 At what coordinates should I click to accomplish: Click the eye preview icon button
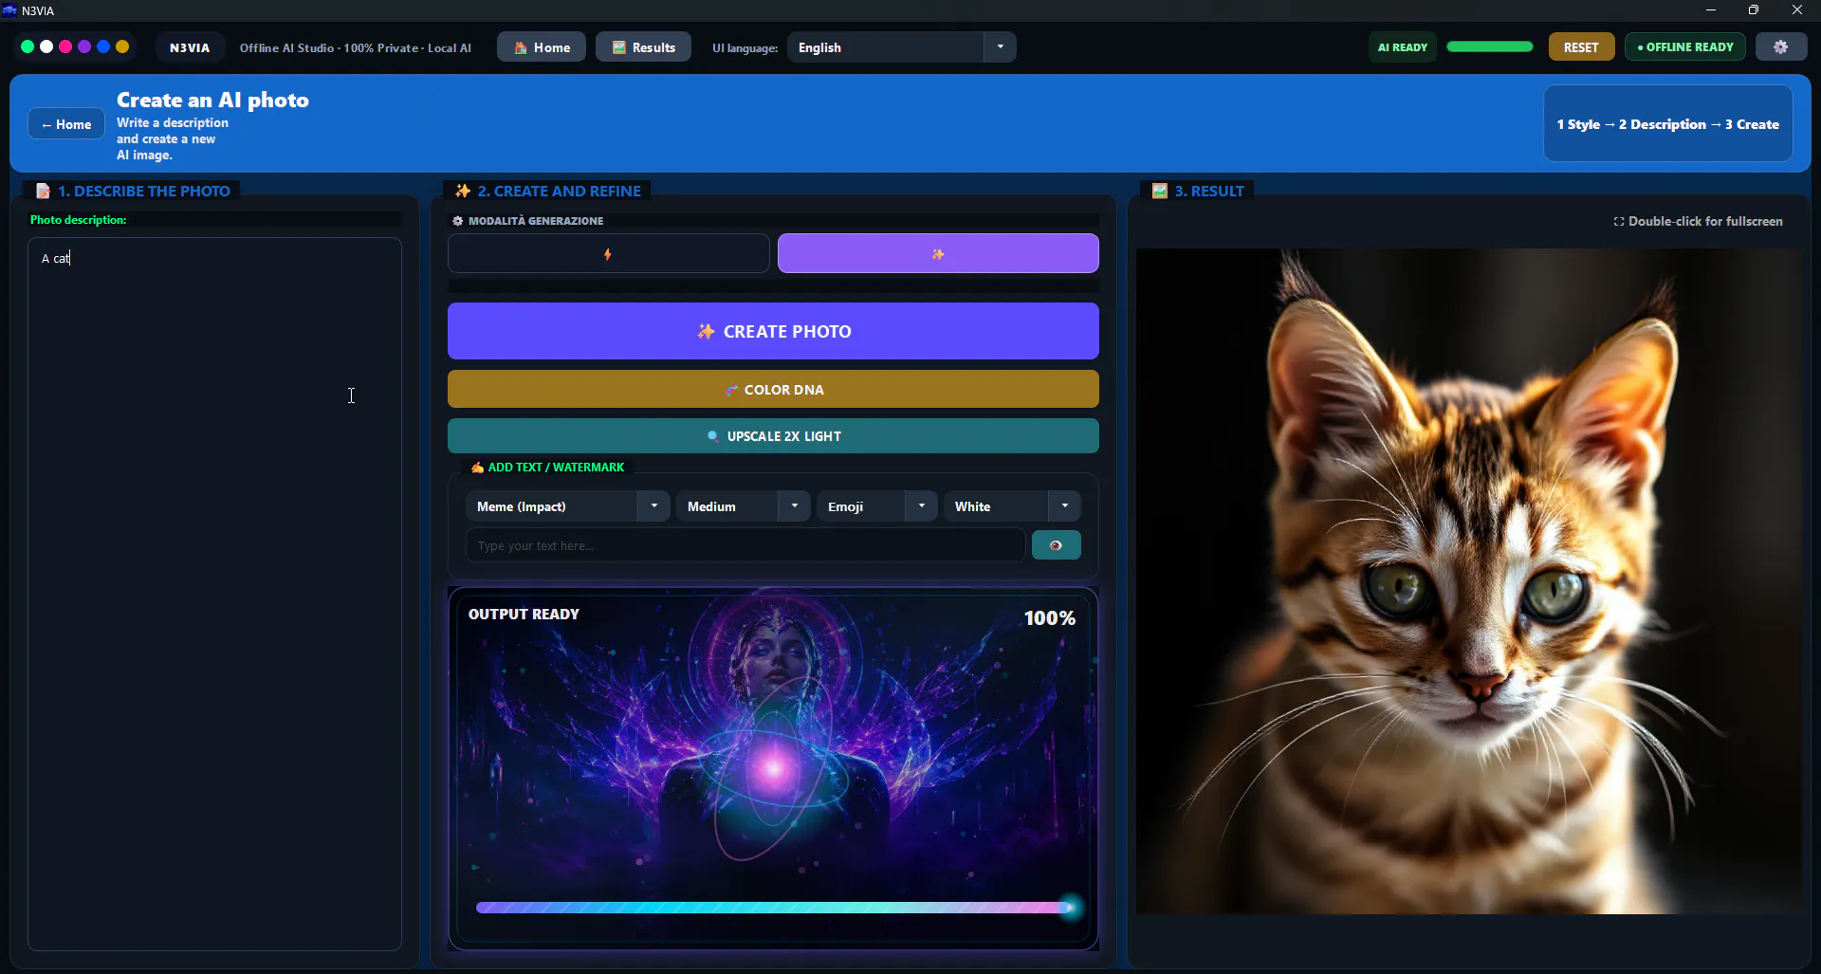coord(1056,545)
